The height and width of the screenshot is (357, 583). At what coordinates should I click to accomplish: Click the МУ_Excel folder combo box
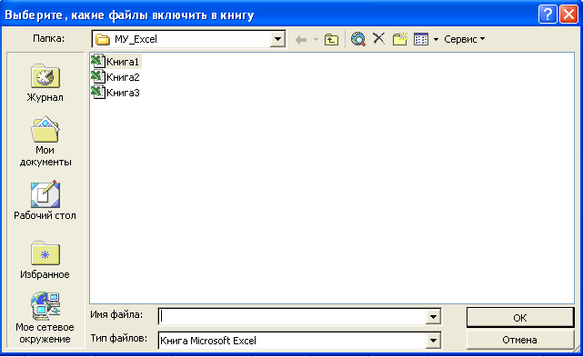[x=188, y=39]
